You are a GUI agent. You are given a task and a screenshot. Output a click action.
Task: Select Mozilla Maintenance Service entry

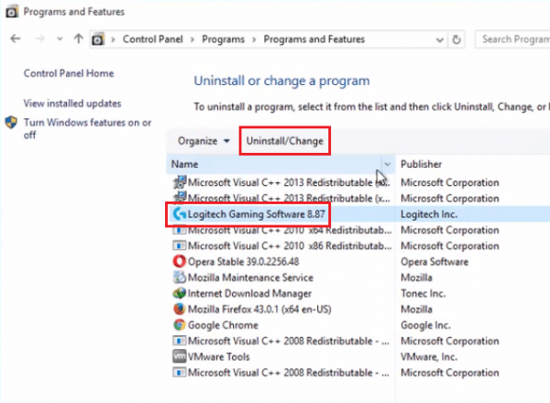[250, 278]
